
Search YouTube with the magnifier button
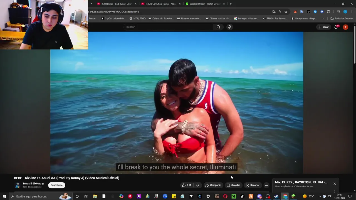click(x=218, y=27)
